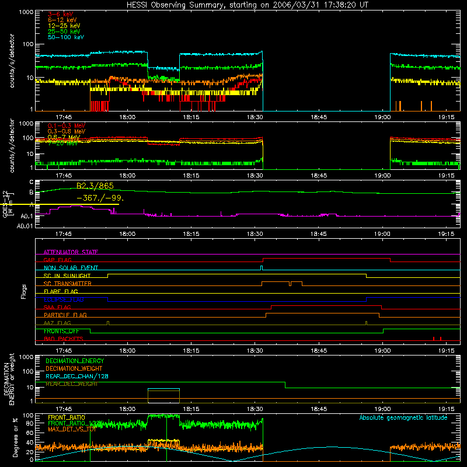Viewport: 467px width, 467px height.
Task: Select the FLARE_FLAG label
Action: (61, 291)
